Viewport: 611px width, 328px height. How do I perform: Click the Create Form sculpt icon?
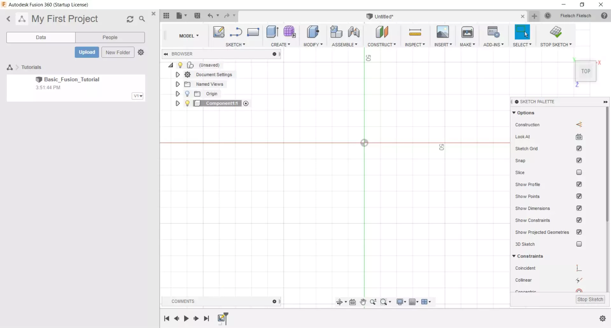290,32
